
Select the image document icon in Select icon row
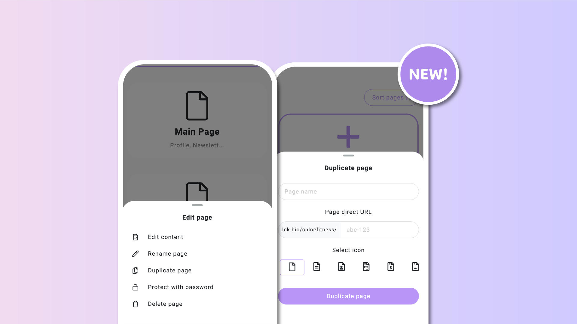(x=415, y=267)
